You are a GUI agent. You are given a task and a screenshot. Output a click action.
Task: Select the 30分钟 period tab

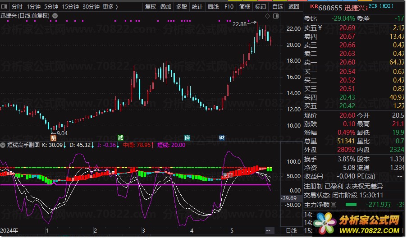coord(91,6)
